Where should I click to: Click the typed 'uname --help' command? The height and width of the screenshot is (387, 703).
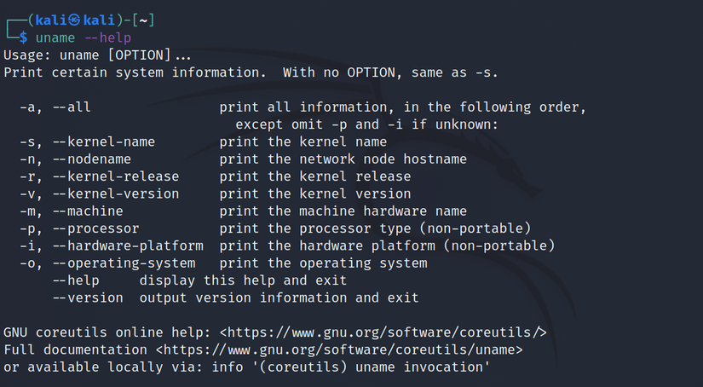[84, 38]
